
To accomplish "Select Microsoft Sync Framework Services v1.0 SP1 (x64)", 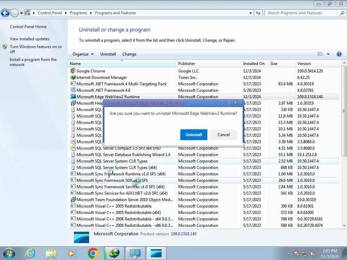I will [204, 187].
